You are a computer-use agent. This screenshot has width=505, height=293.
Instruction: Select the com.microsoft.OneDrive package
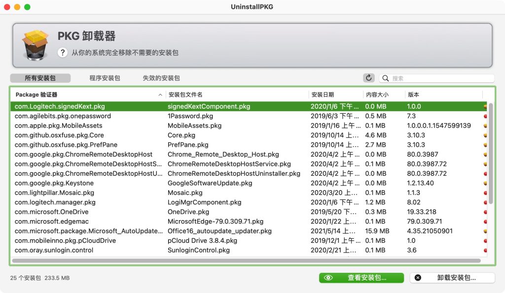tap(51, 212)
